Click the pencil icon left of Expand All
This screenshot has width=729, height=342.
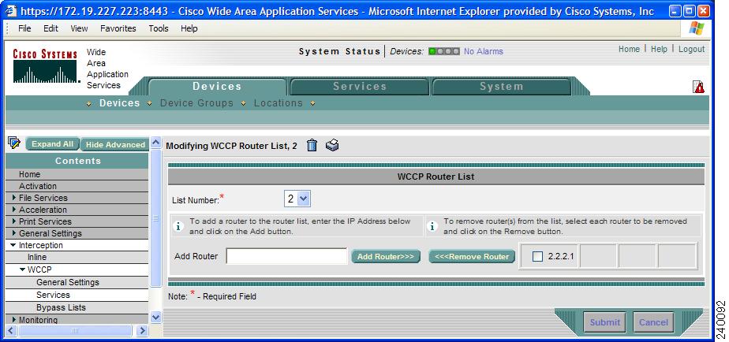[14, 143]
